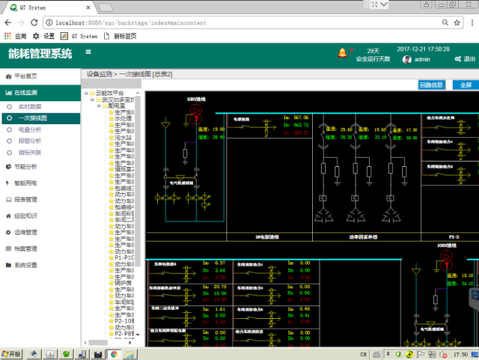
Task: Collapse the 云能效平台 tree node
Action: (x=85, y=93)
